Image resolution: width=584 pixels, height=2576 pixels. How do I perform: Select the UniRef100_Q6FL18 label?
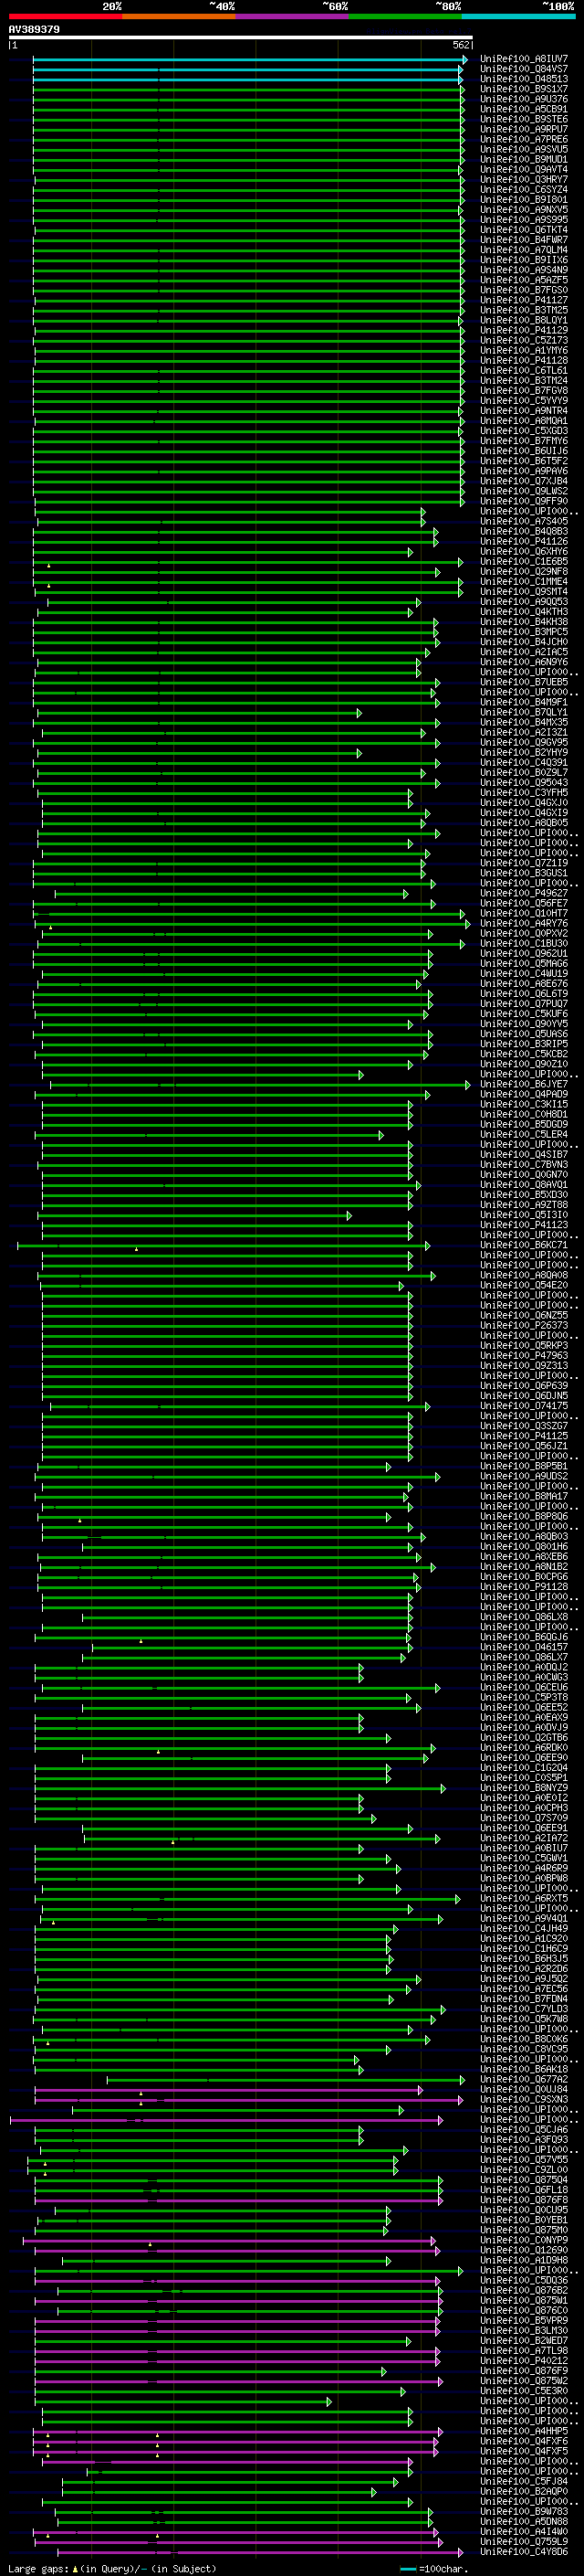point(524,2189)
